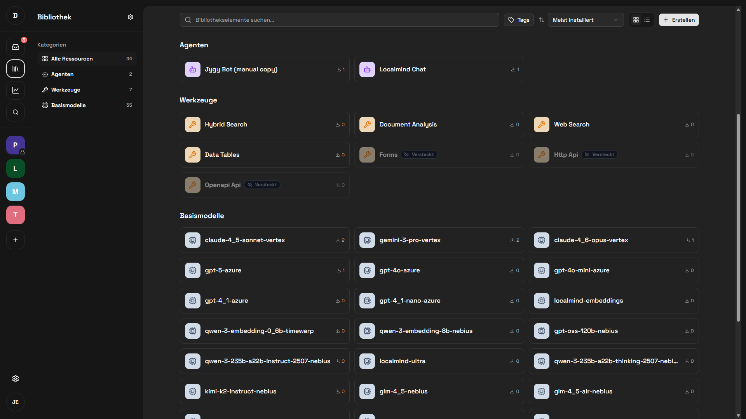Screen dimensions: 746x419
Task: Switch to list view layout
Action: pyautogui.click(x=647, y=20)
